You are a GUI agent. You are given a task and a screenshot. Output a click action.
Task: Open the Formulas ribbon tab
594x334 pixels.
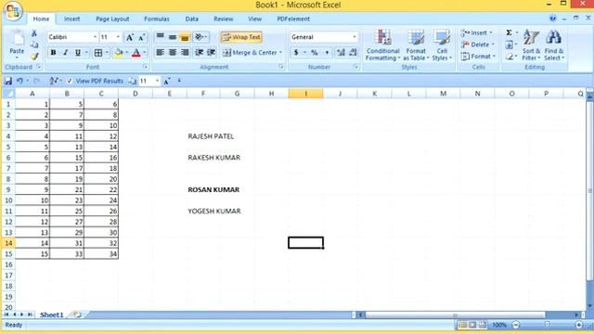(x=157, y=19)
